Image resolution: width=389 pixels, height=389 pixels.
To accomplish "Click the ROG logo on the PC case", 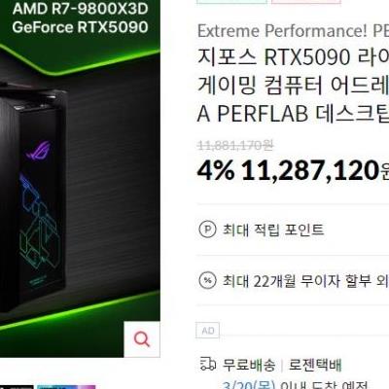I will (38, 151).
